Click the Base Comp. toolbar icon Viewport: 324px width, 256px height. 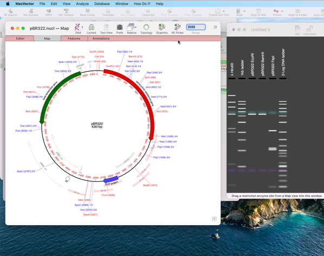88,12
